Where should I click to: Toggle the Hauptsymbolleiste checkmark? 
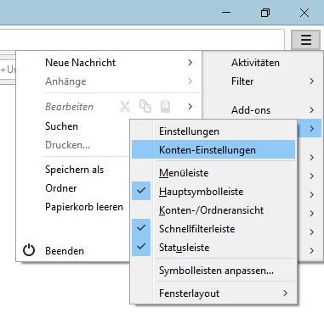click(x=141, y=191)
